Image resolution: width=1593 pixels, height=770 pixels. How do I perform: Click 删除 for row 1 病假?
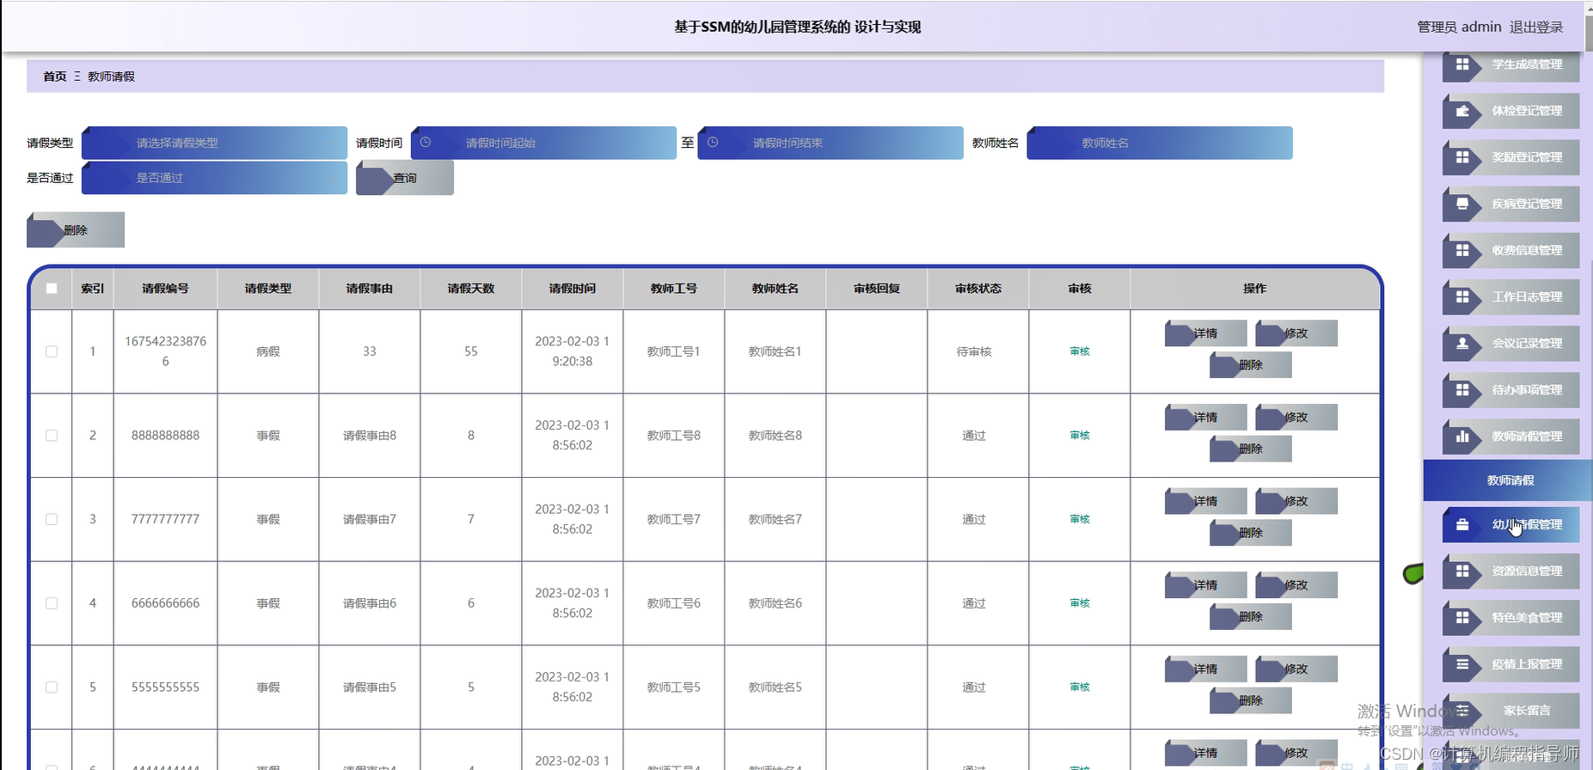[1251, 365]
